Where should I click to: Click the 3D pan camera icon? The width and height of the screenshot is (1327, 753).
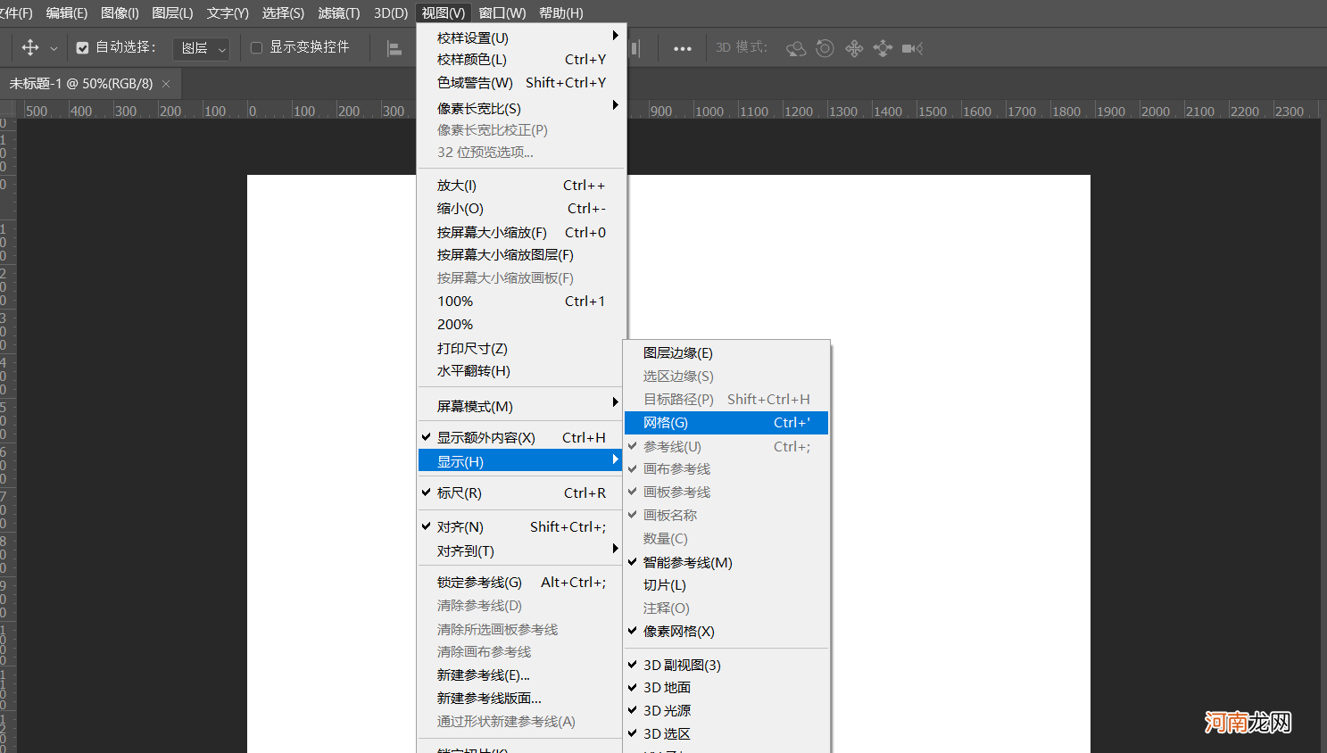[x=854, y=48]
